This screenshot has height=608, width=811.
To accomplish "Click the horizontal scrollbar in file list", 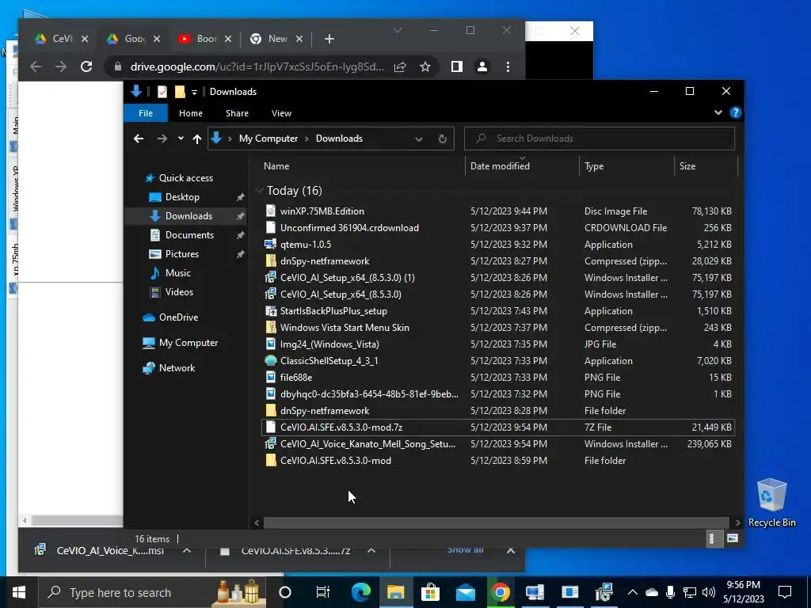I will (496, 522).
